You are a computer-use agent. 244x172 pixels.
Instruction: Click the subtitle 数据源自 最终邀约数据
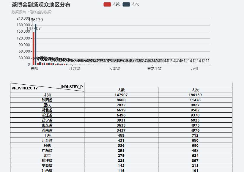point(32,12)
